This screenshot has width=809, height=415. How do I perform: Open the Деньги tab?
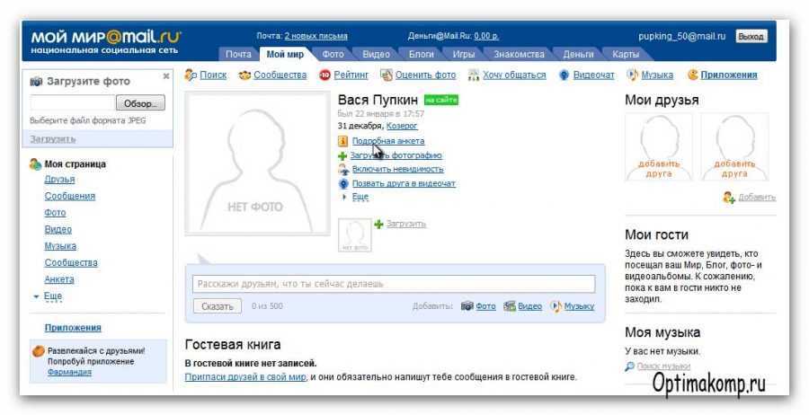tap(578, 54)
